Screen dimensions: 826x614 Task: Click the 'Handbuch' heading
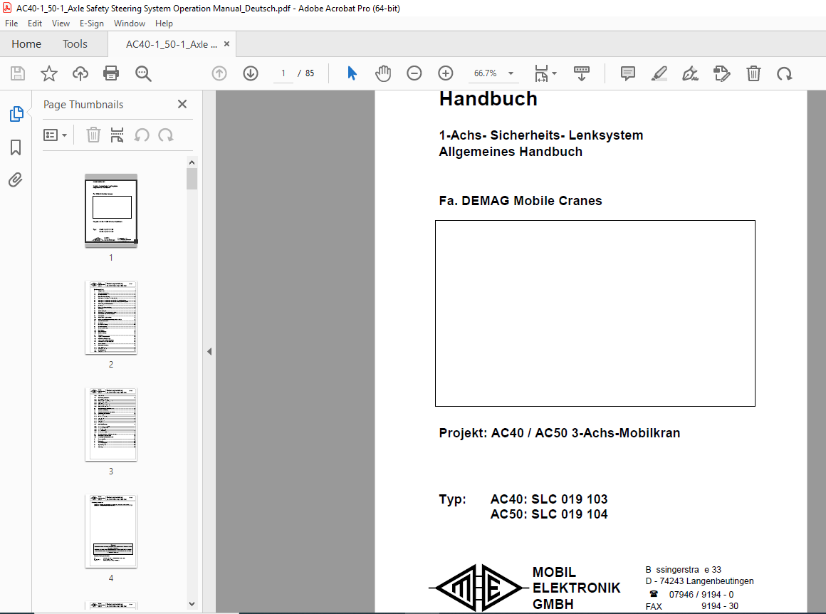point(488,99)
